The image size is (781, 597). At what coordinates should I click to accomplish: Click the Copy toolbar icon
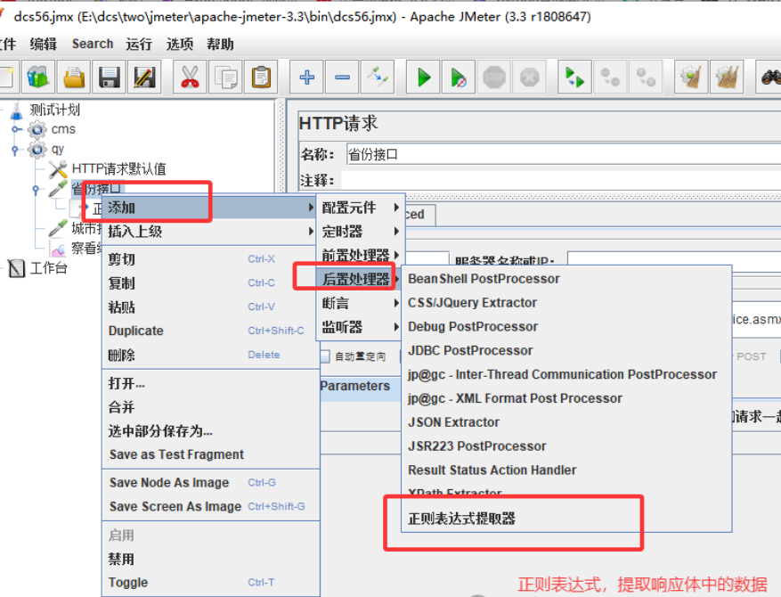tap(225, 78)
